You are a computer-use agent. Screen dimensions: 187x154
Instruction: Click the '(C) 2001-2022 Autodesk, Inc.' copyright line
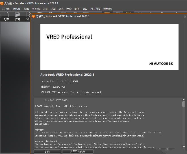[71, 92]
